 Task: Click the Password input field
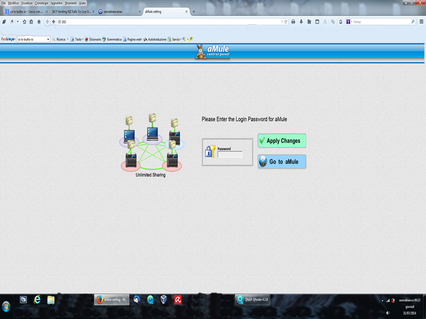pyautogui.click(x=230, y=155)
